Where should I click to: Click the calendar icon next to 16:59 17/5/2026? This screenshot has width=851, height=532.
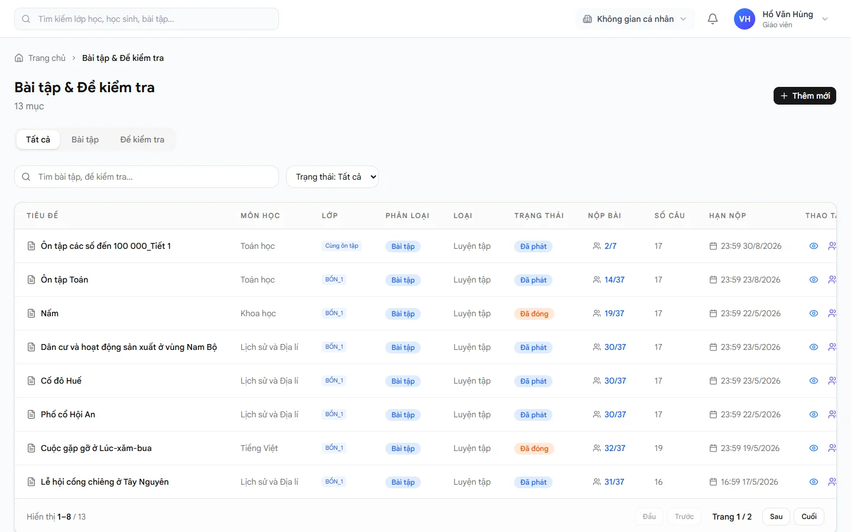coord(713,482)
